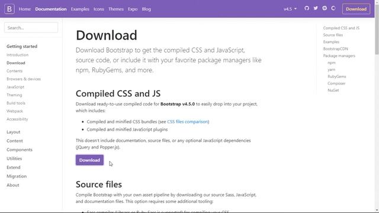Click the vertical page scrollbar thumb
Image resolution: width=379 pixels, height=213 pixels.
point(377,29)
